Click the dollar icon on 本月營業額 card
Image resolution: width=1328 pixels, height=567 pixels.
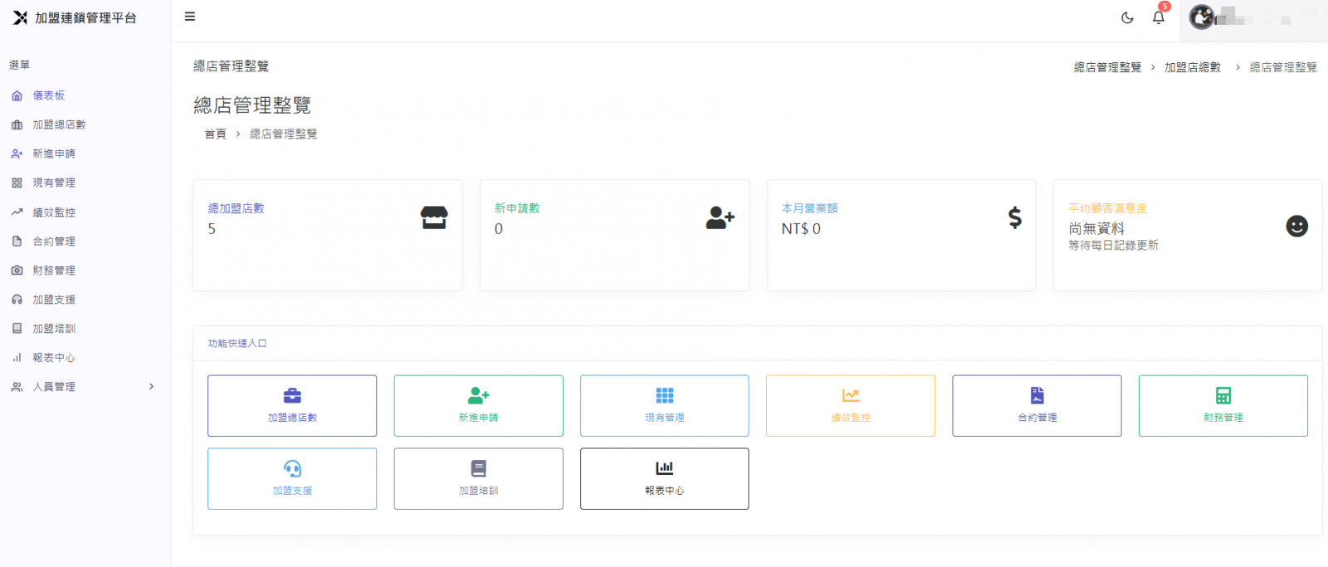(1014, 218)
